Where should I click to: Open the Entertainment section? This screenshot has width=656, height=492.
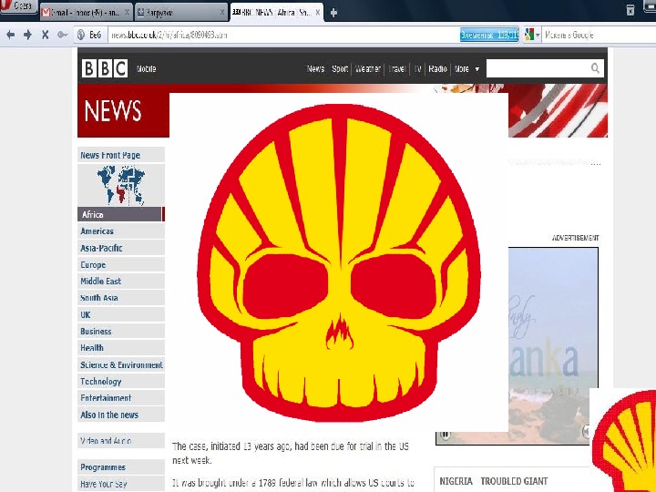(x=121, y=398)
